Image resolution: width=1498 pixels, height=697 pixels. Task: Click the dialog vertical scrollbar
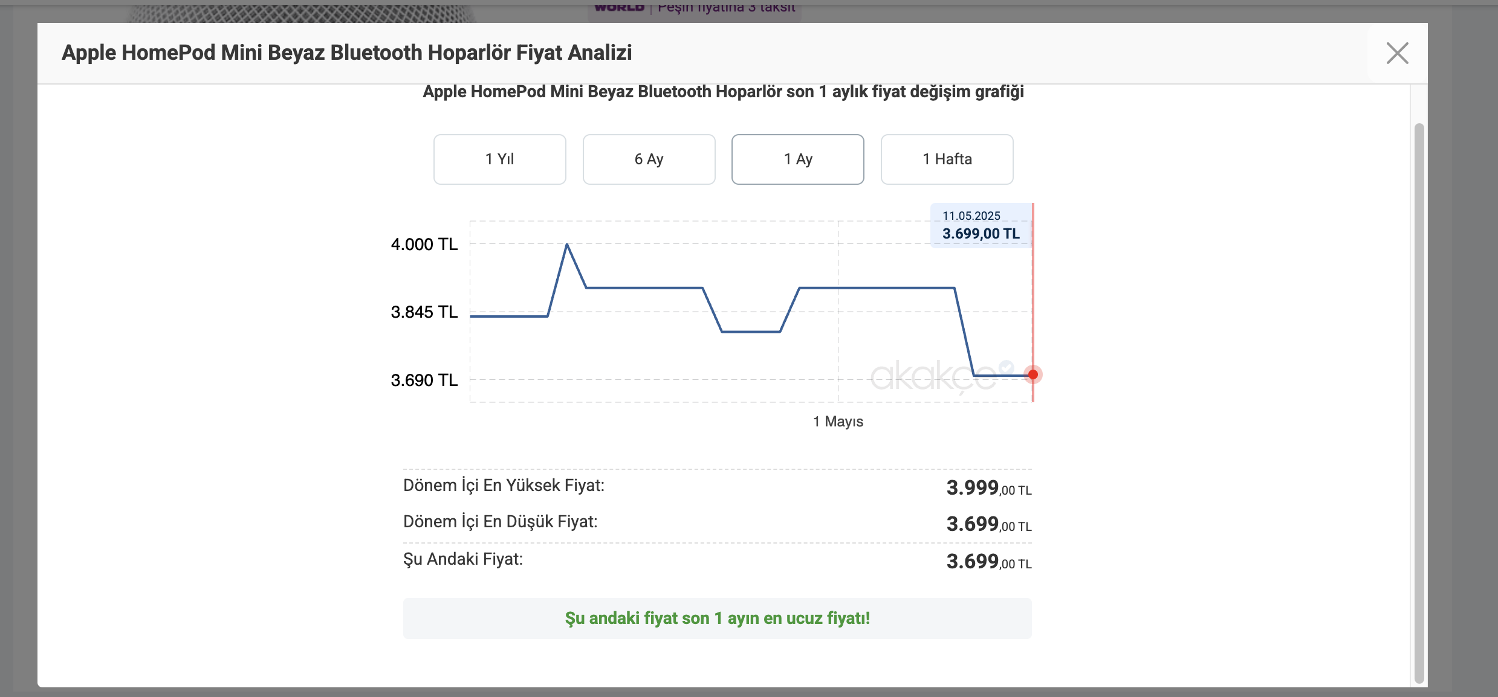1419,403
